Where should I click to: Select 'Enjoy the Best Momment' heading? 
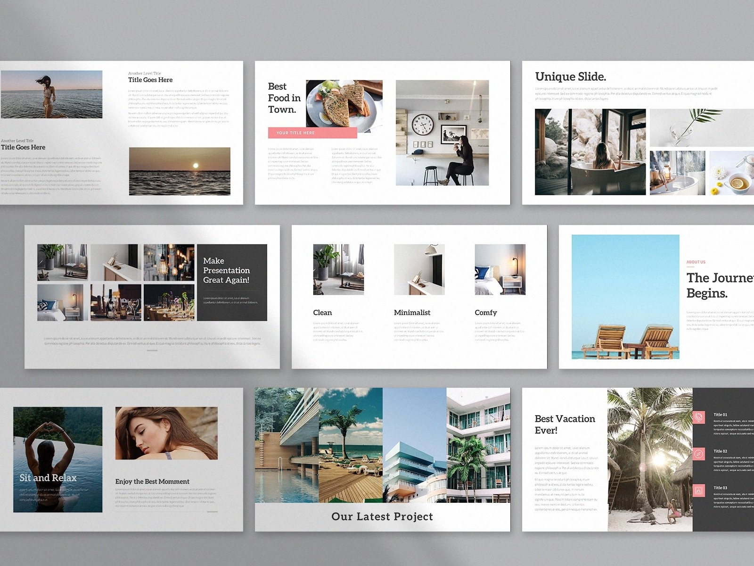pos(152,482)
